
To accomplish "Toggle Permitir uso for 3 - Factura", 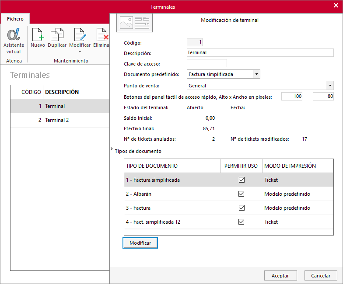I will point(241,208).
